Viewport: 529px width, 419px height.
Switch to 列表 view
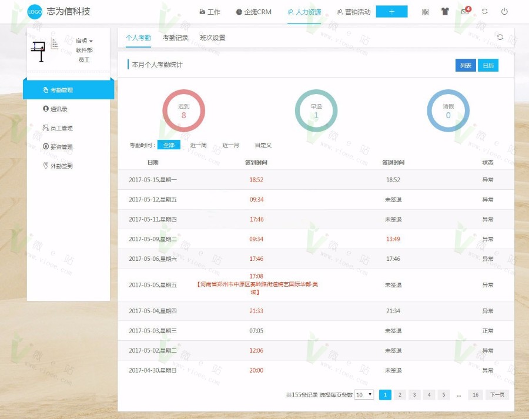tap(466, 65)
